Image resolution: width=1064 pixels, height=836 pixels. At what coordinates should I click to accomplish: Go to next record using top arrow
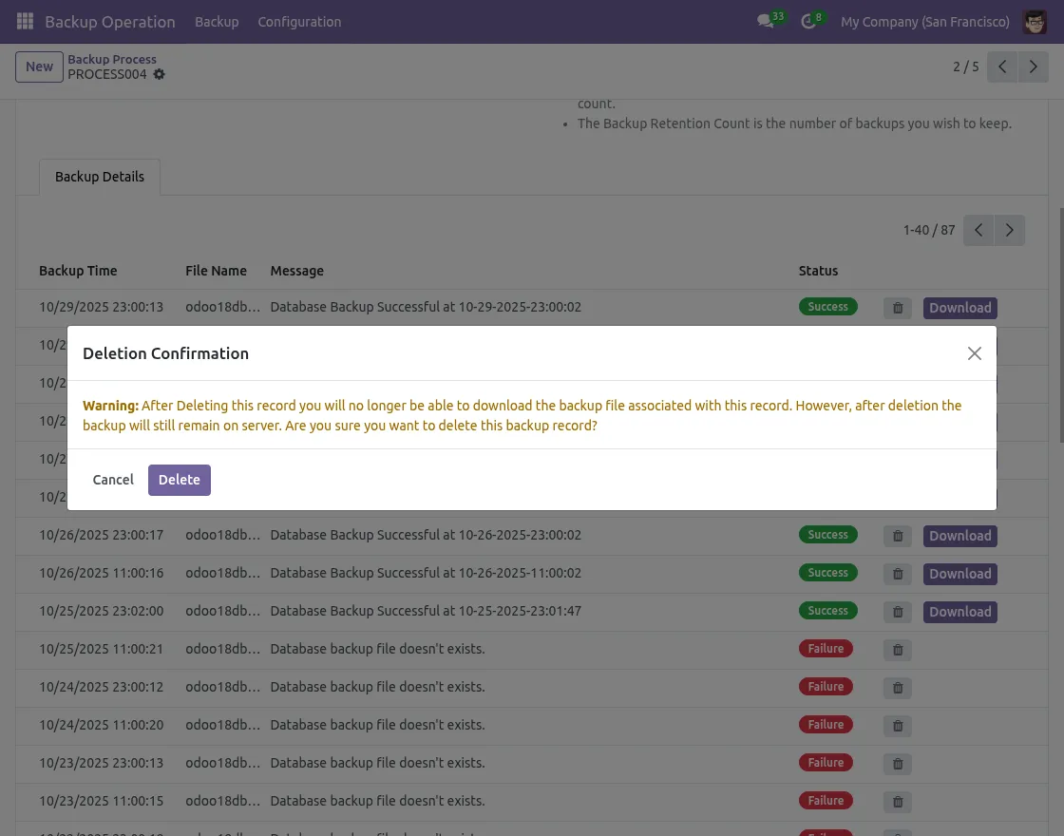[x=1033, y=67]
